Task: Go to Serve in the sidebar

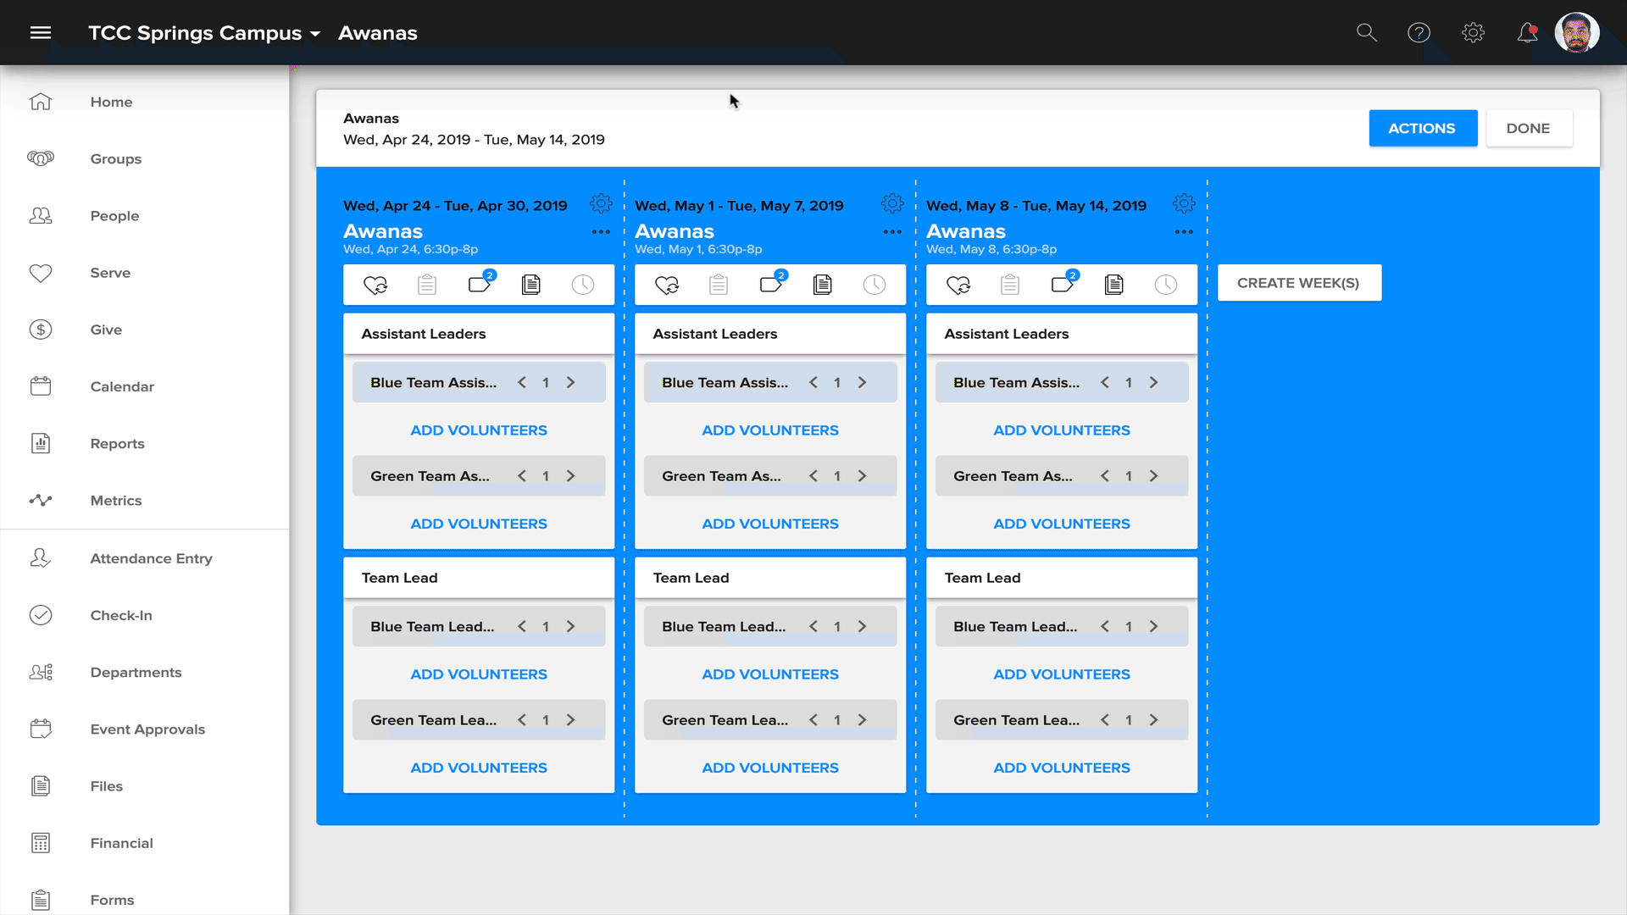Action: [x=110, y=273]
